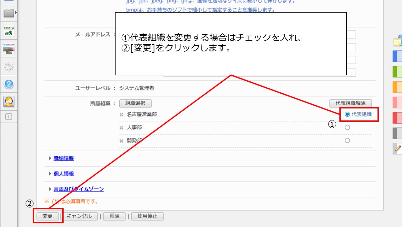Open the gray folder icon in left sidebar
The image size is (403, 227).
tap(9, 13)
